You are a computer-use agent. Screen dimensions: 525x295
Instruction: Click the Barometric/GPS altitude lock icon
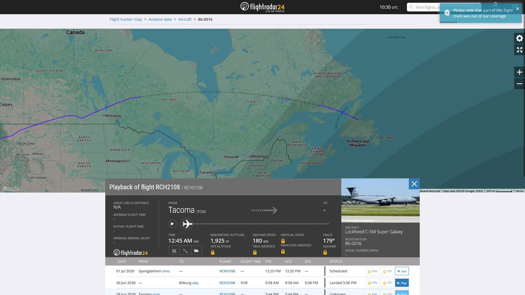tap(213, 252)
